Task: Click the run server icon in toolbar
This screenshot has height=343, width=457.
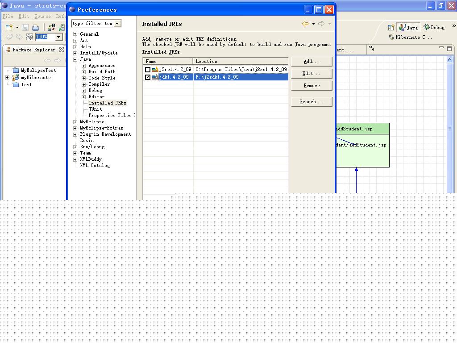Action: click(62, 27)
